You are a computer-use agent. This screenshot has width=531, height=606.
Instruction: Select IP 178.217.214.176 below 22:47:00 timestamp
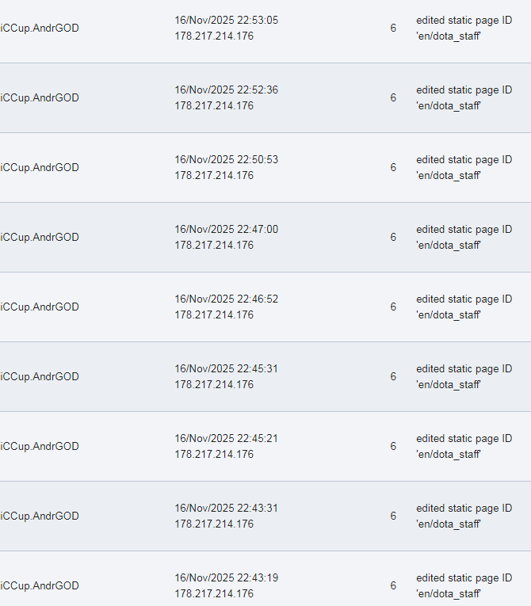pyautogui.click(x=214, y=246)
